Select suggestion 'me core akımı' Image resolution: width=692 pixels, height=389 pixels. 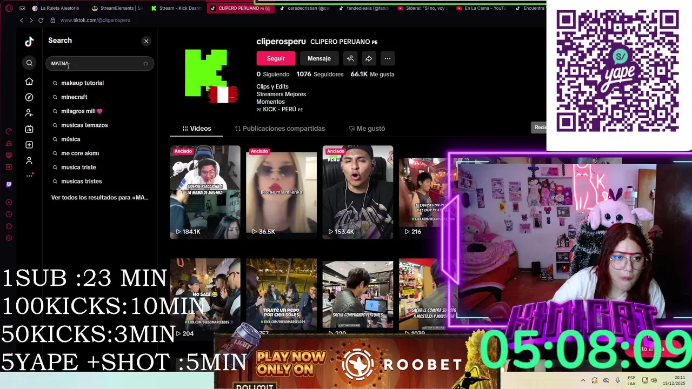pos(80,153)
